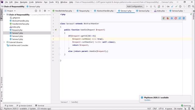Click the Run with Coverage icon
195x110 pixels.
[x=155, y=6]
